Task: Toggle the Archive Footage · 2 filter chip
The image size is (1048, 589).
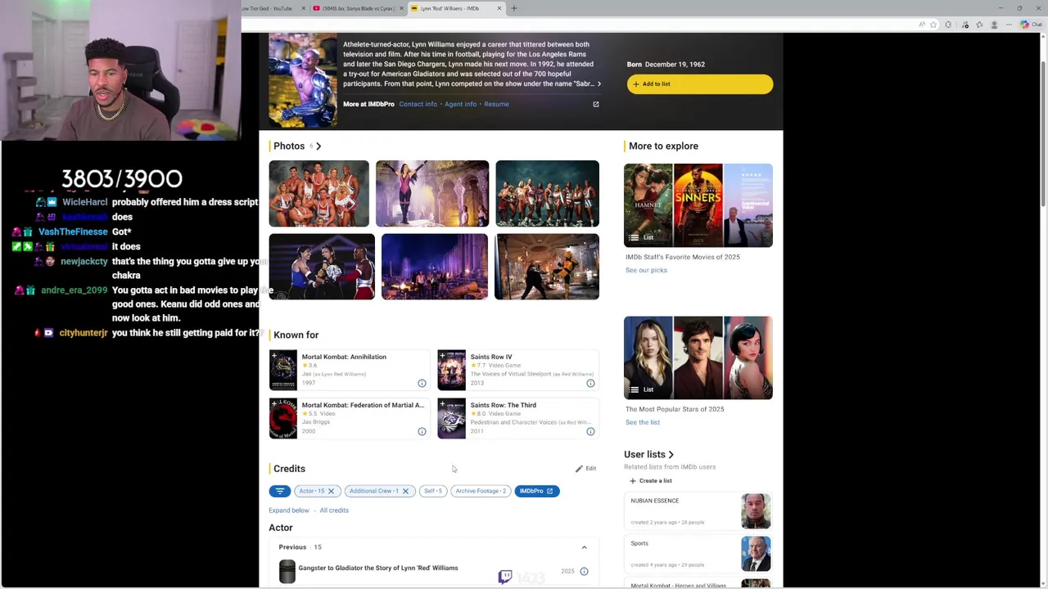Action: pyautogui.click(x=481, y=491)
